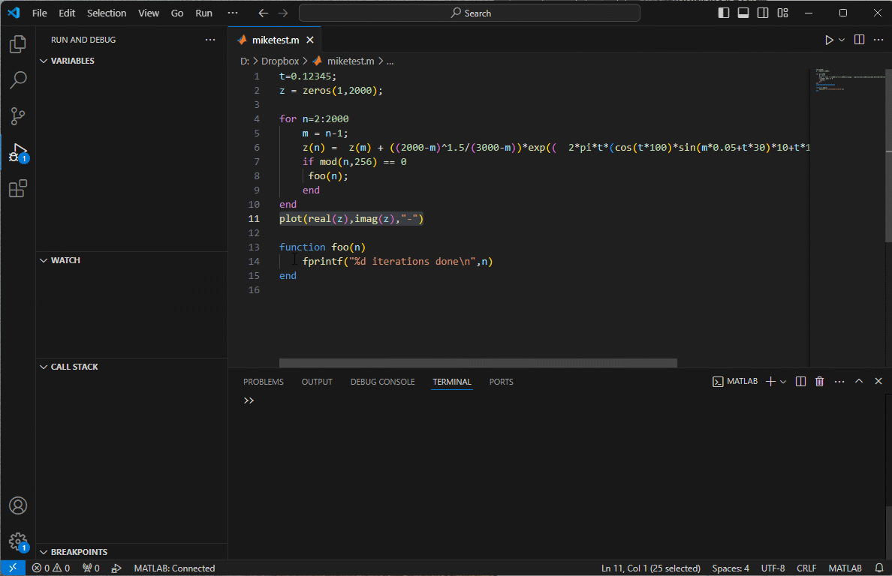The height and width of the screenshot is (576, 892).
Task: Open the Go menu
Action: coord(177,13)
